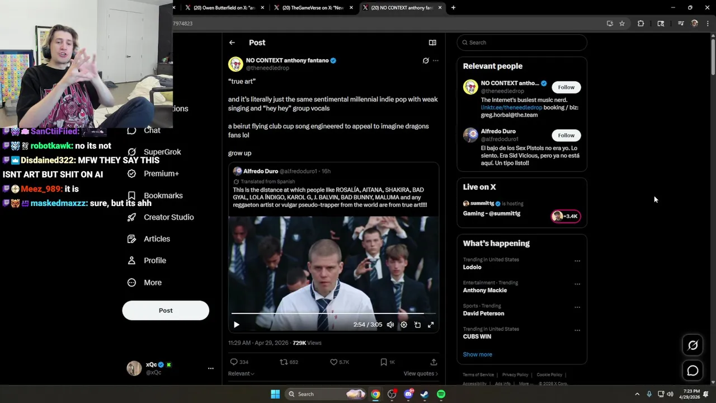Click the Search field on X
This screenshot has width=716, height=403.
(x=522, y=43)
